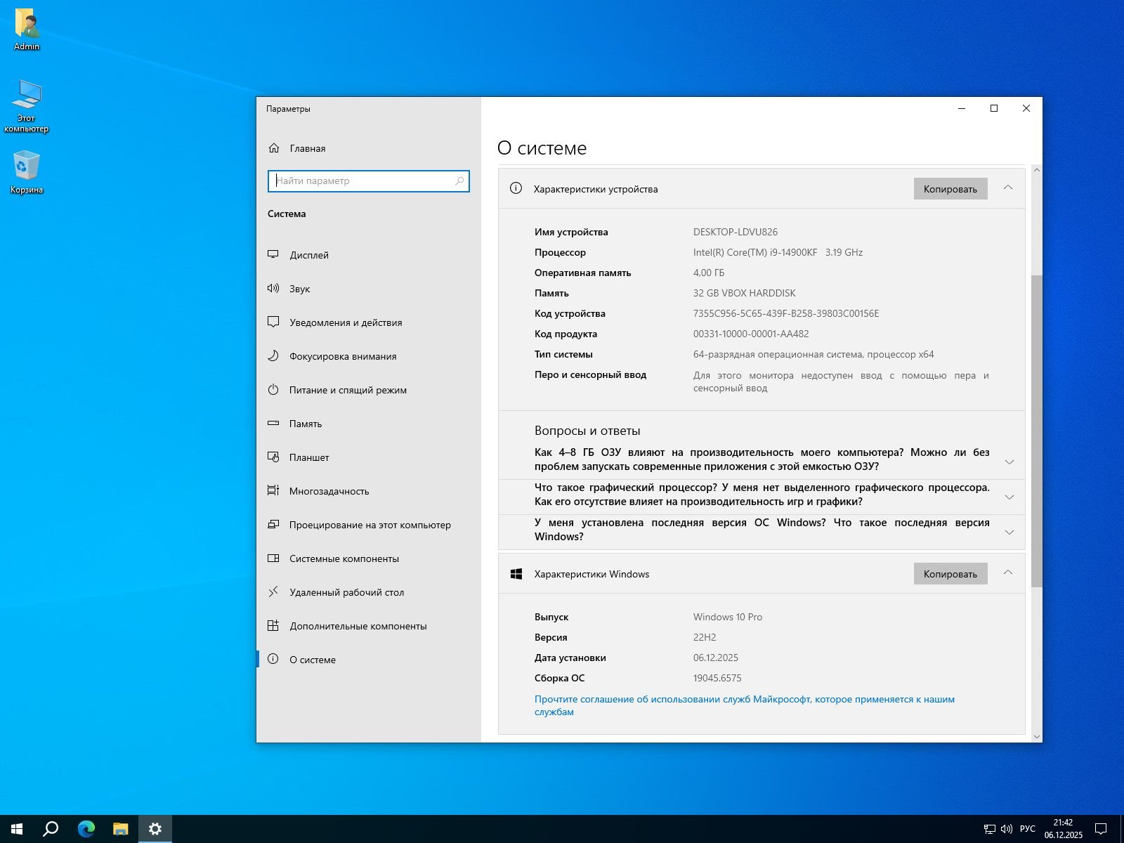
Task: Collapse the device specifications section chevron
Action: point(1008,188)
